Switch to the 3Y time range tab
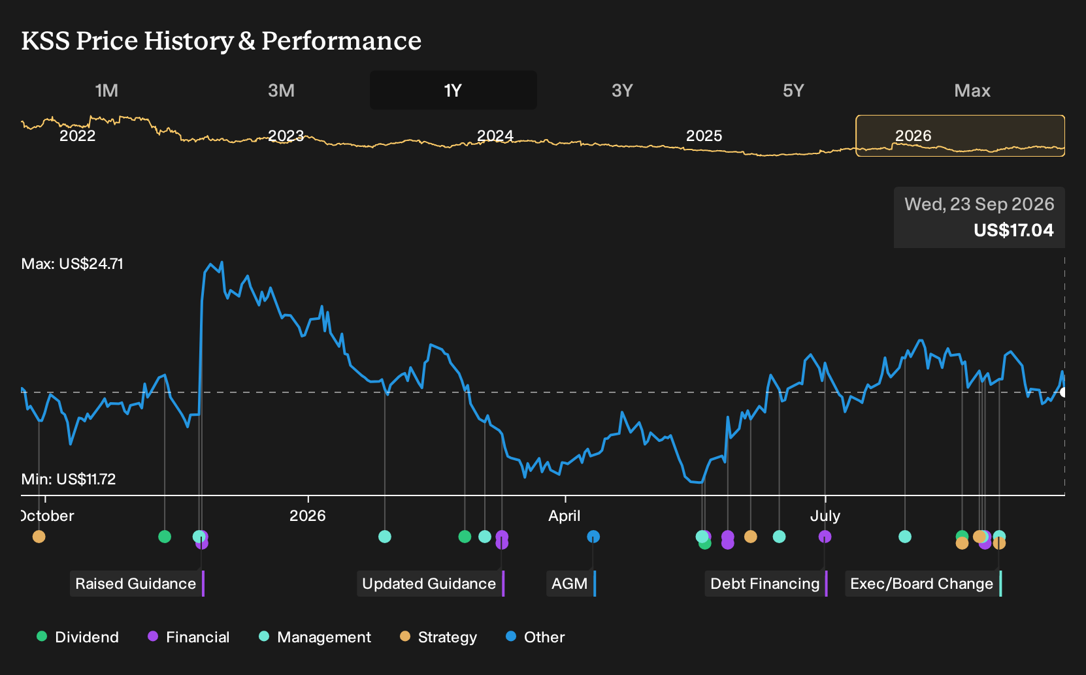The image size is (1086, 675). click(622, 90)
